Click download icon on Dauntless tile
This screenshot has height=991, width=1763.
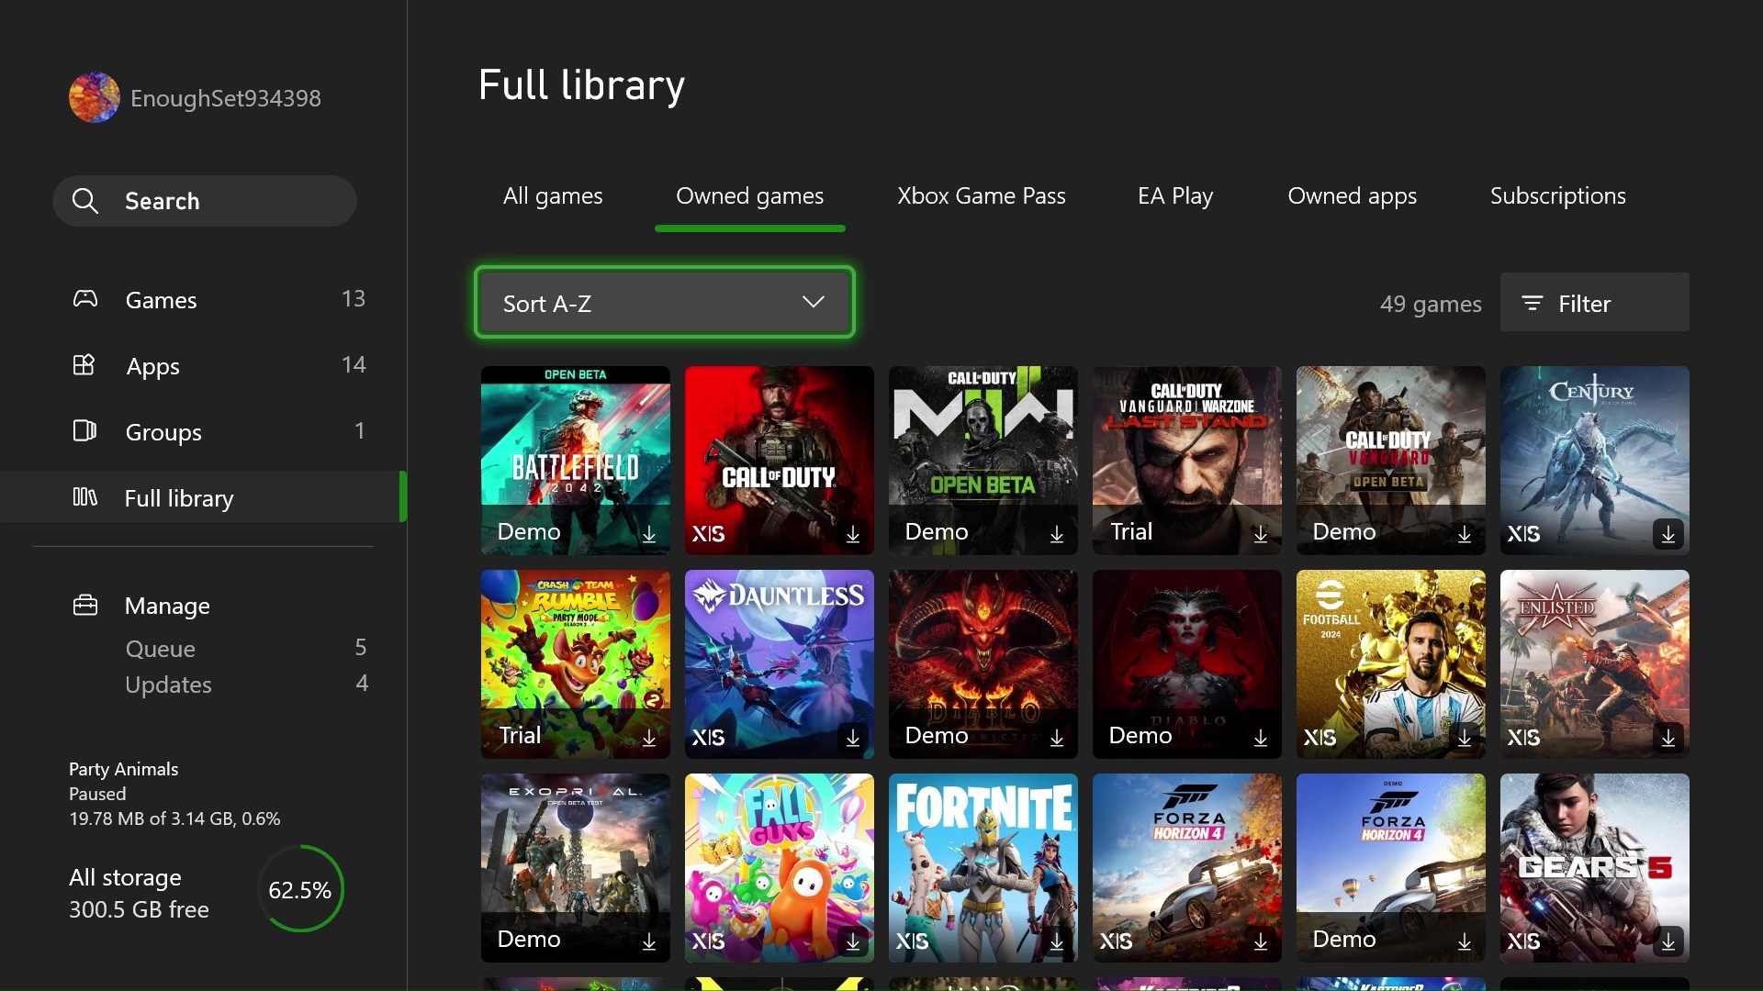(x=853, y=738)
